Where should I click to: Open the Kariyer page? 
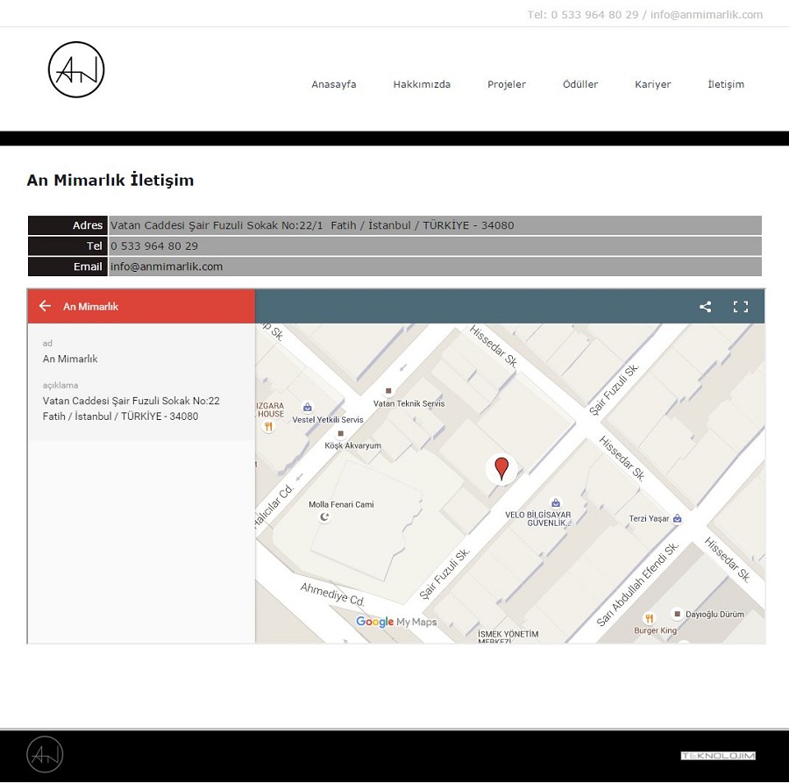[652, 84]
